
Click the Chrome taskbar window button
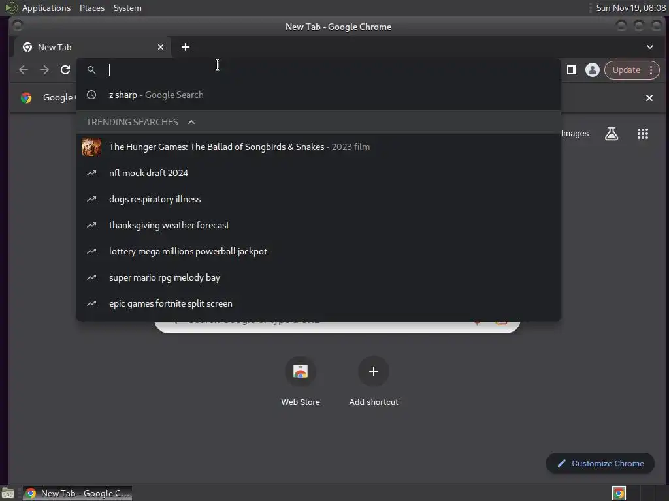click(77, 493)
